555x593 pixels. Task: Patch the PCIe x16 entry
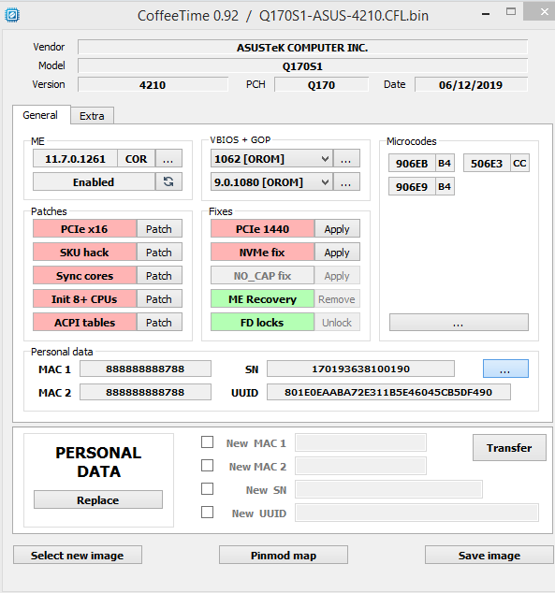click(x=159, y=229)
